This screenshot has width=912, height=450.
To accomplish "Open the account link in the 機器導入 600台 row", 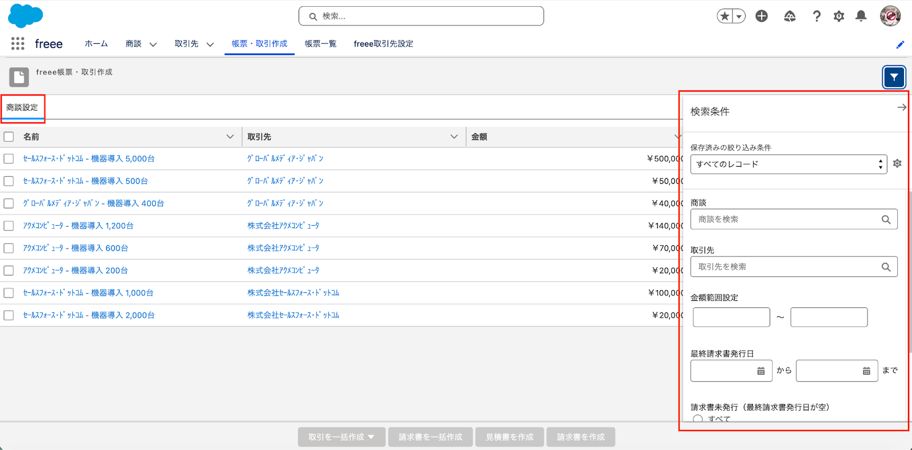I will (283, 248).
